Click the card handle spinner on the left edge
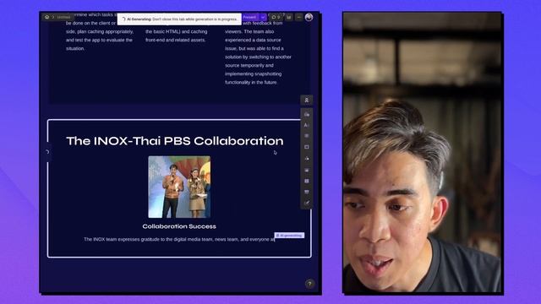 point(47,152)
